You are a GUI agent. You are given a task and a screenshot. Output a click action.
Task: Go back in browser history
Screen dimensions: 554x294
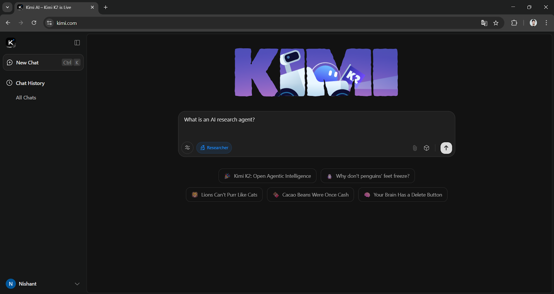(8, 23)
